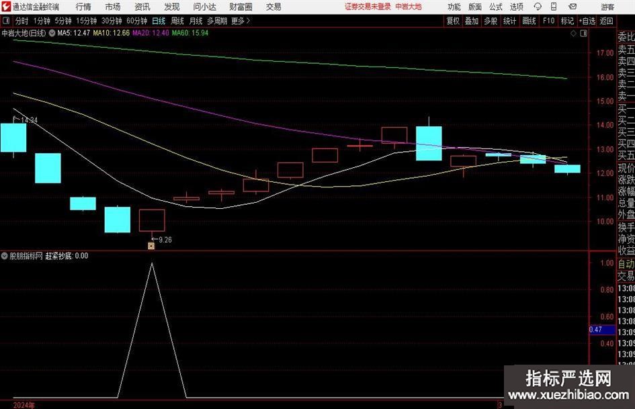The width and height of the screenshot is (635, 409).
Task: Open F10 company information
Action: [549, 21]
